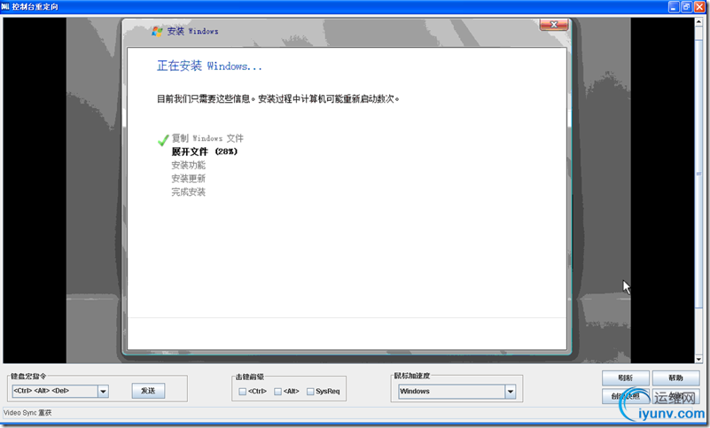Open the mouse acceleration Windows dropdown

(511, 392)
